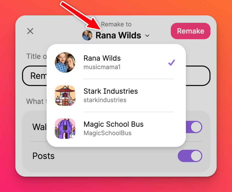Screen dimensions: 232x192
Task: Close the Remake dialog with the X
Action: 30,31
